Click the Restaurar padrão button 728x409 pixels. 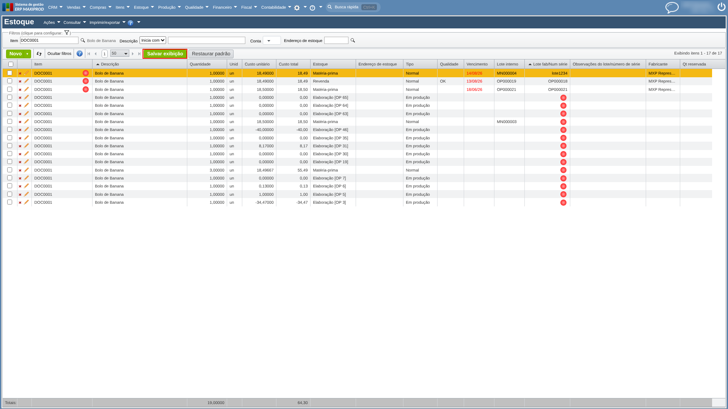pos(211,54)
